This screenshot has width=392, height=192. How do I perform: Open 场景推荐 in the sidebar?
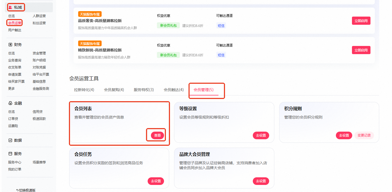(x=39, y=162)
